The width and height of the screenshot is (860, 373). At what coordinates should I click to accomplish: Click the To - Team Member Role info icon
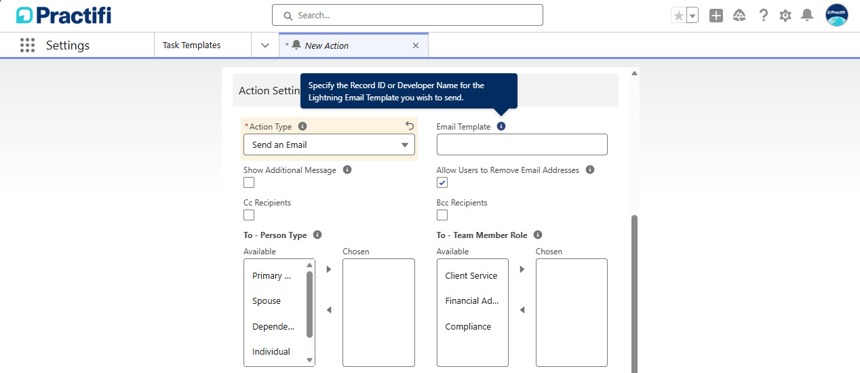(538, 235)
